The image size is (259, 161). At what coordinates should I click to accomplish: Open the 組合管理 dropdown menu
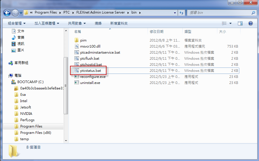17,23
